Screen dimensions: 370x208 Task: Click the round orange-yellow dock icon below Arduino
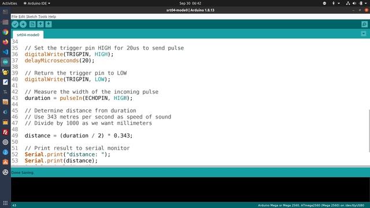tap(5, 72)
